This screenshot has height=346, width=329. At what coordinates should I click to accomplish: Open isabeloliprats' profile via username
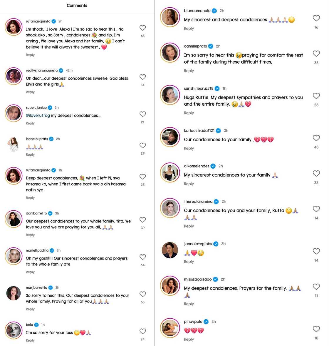(37, 139)
